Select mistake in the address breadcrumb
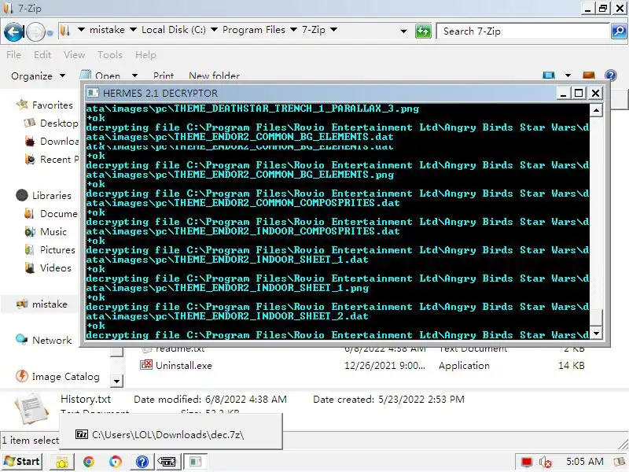This screenshot has width=629, height=472. tap(107, 30)
